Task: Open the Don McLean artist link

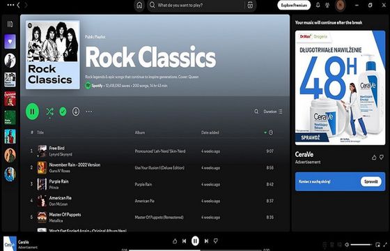Action: click(x=58, y=204)
